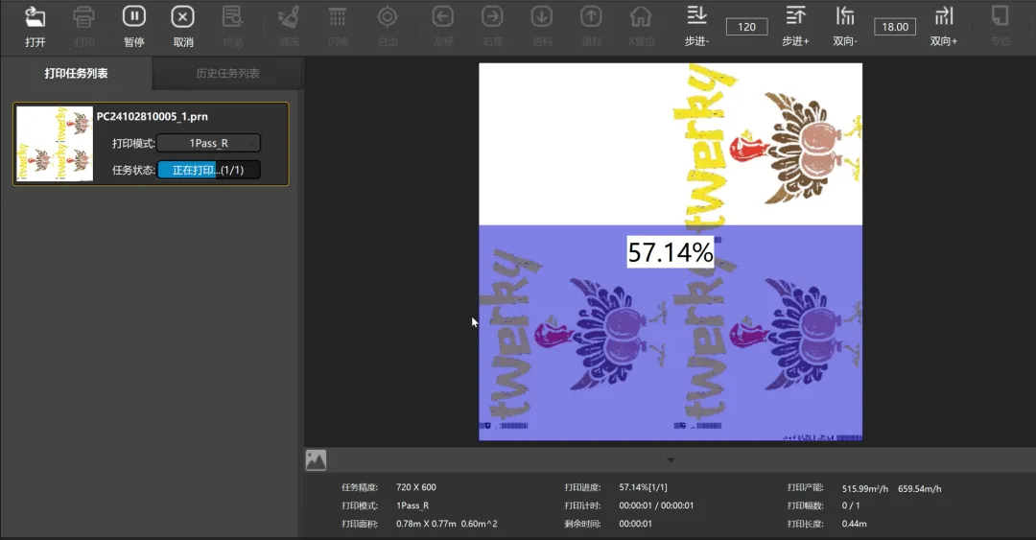
Task: Increase step with 步进+ icon
Action: 795,16
